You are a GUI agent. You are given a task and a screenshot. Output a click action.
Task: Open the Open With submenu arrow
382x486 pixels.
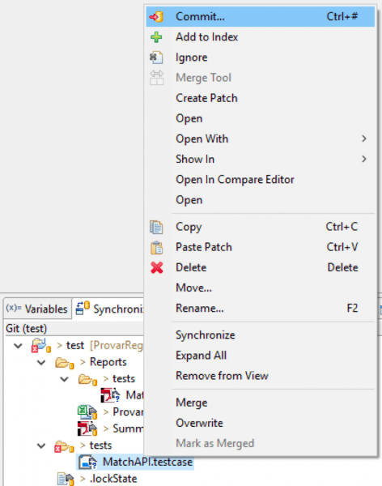click(364, 139)
